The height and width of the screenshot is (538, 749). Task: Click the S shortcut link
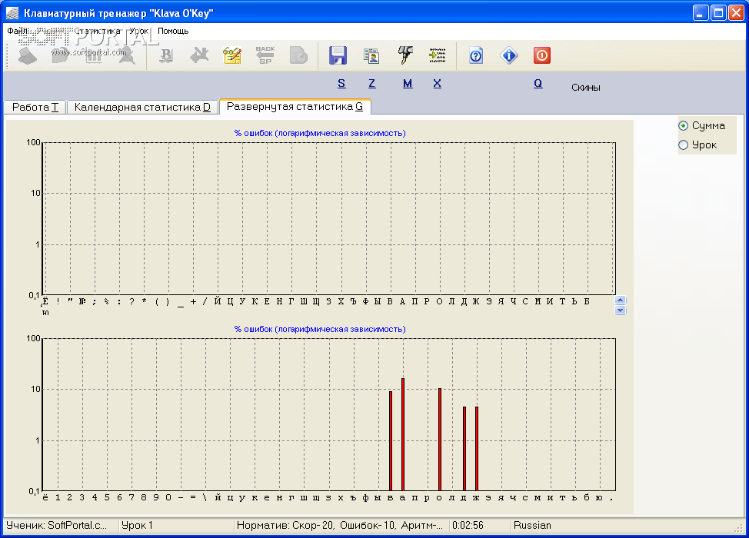(x=341, y=84)
